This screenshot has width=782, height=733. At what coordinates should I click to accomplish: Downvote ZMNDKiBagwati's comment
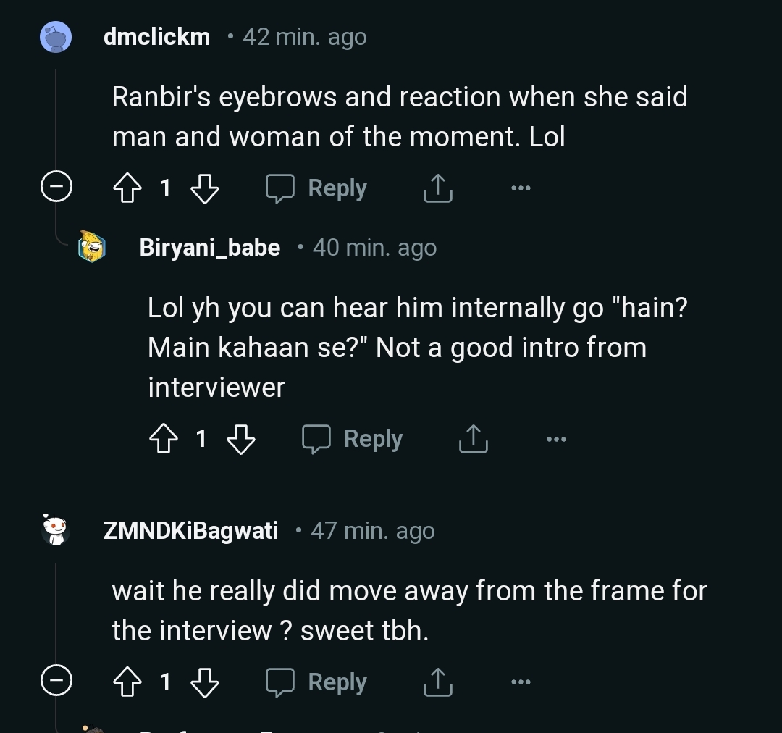click(x=204, y=682)
